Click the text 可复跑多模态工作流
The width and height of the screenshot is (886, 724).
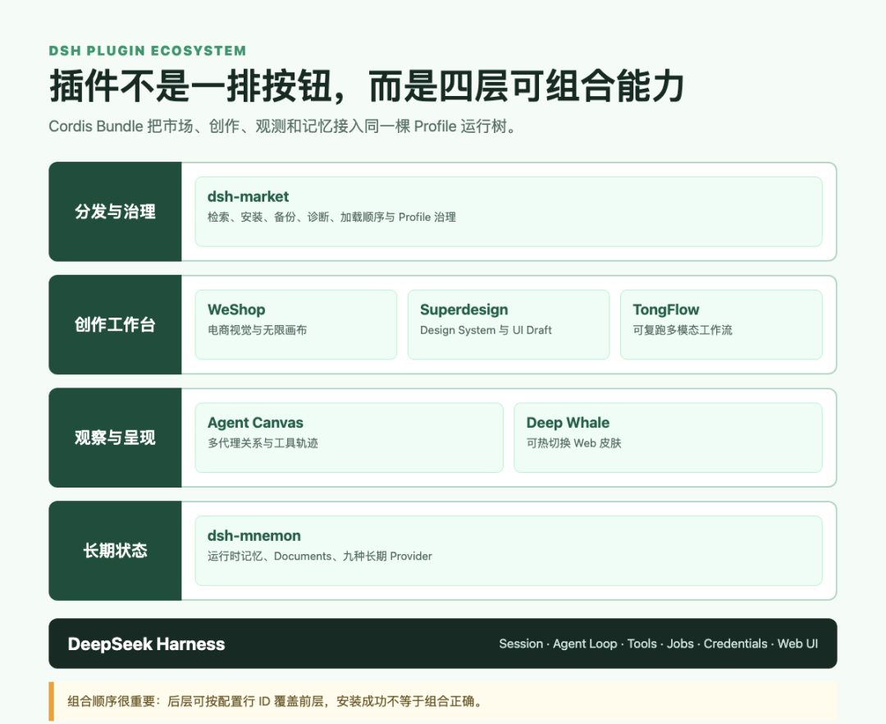coord(683,330)
